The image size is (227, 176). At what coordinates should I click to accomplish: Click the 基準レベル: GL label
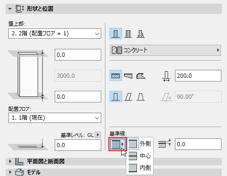[77, 135]
